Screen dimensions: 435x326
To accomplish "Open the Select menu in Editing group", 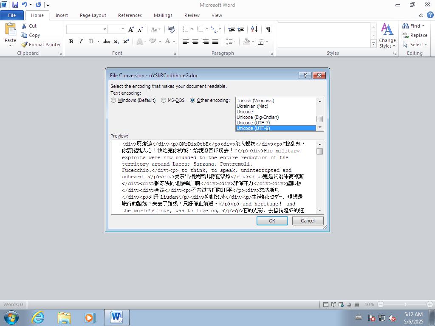I will (415, 45).
